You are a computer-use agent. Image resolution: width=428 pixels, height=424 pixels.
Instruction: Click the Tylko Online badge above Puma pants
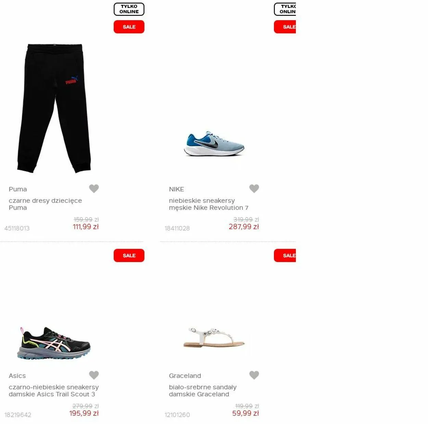point(129,9)
